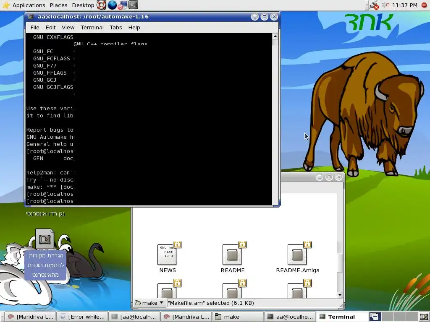This screenshot has width=430, height=322.
Task: Click the lock emblem on NEWS file
Action: (178, 244)
